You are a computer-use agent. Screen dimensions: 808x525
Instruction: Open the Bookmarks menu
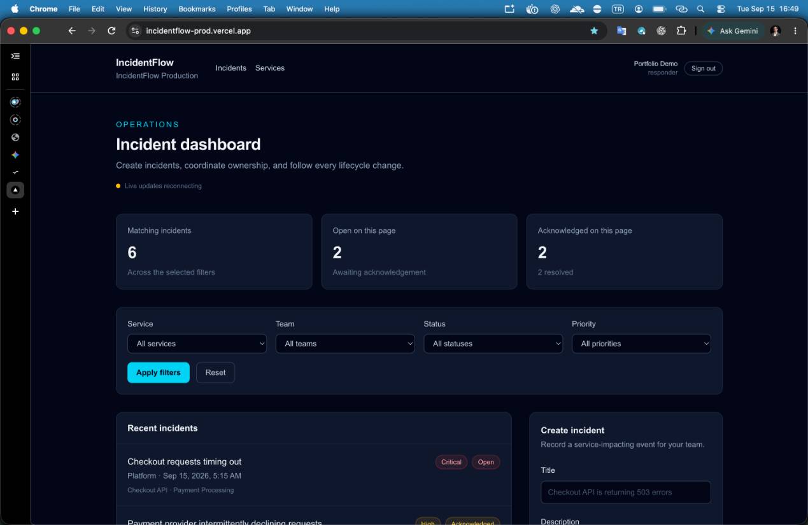point(197,9)
